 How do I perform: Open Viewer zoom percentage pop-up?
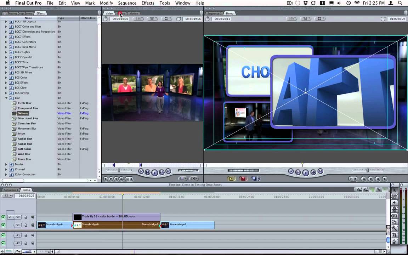(138, 19)
